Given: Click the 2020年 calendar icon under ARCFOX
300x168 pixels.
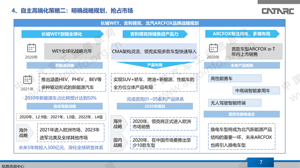Looking at the screenshot, I should 213,48.
